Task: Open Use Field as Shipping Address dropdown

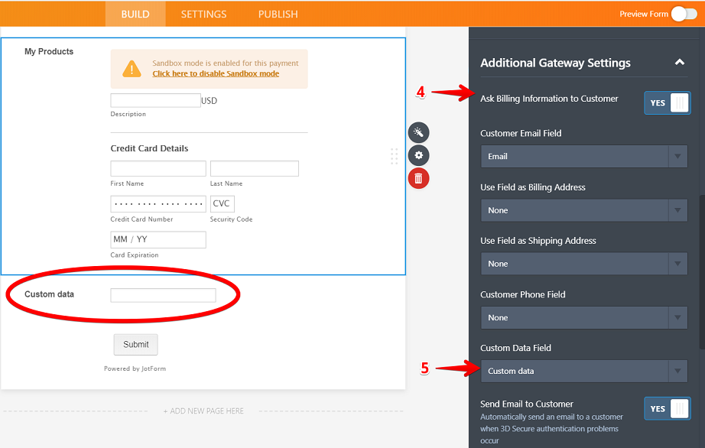Action: pos(584,264)
